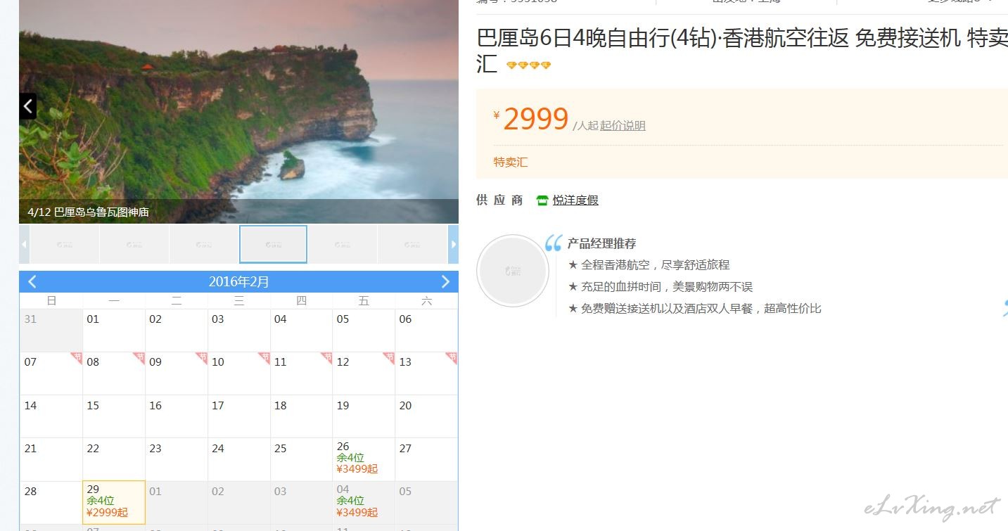Screen dimensions: 1008x531
Task: Open the 起价说明 price explanation link
Action: click(623, 126)
